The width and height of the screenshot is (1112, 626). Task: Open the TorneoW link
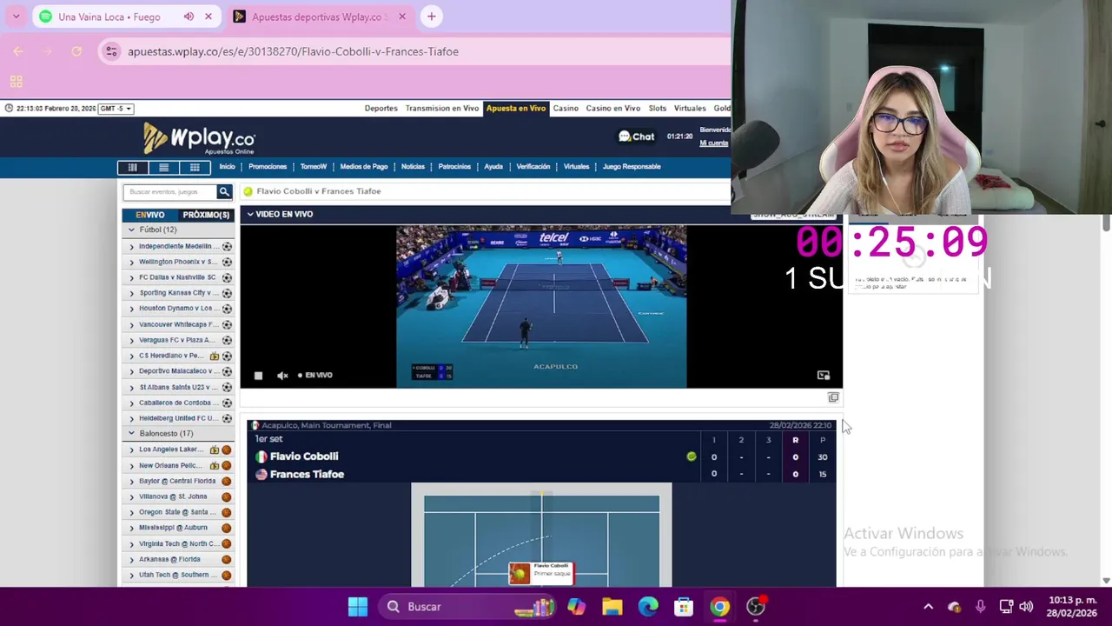point(314,167)
